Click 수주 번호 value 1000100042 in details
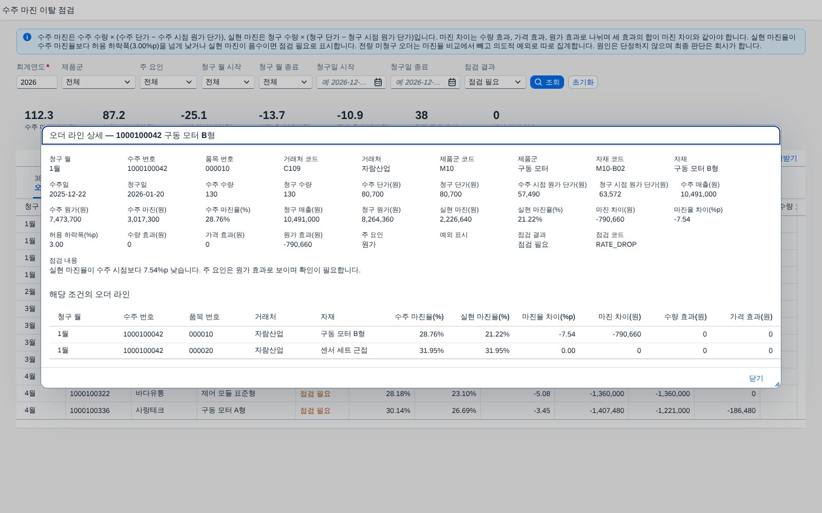This screenshot has width=822, height=513. [147, 168]
